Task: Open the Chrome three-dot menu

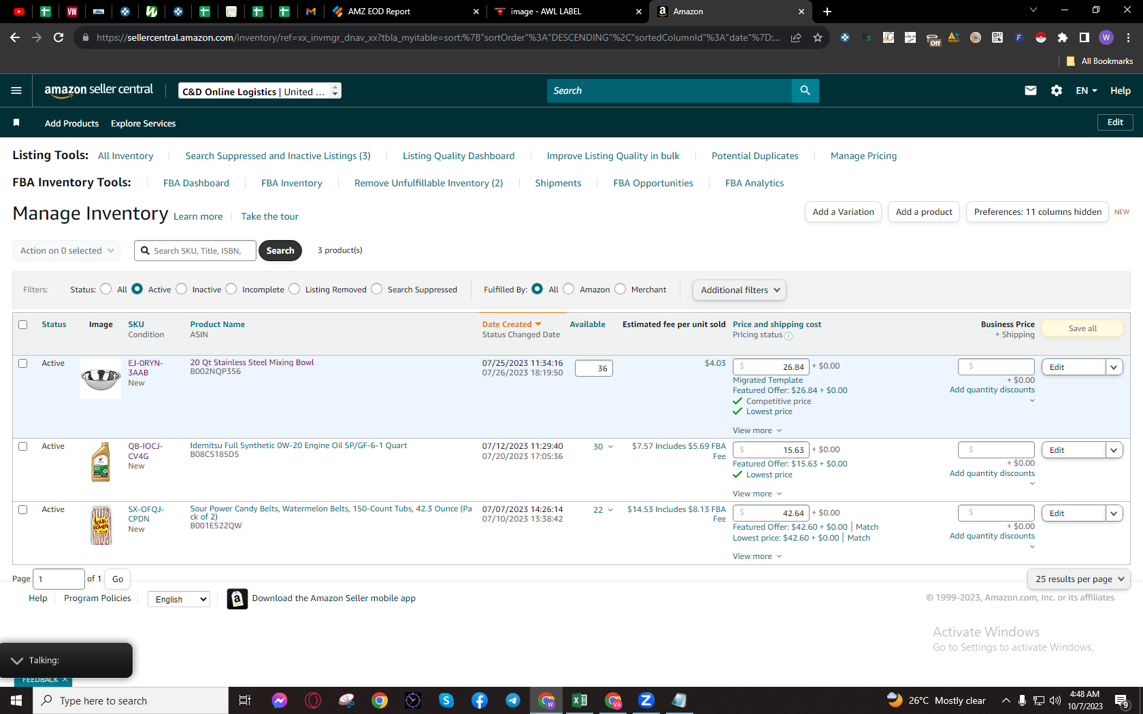Action: click(1129, 37)
